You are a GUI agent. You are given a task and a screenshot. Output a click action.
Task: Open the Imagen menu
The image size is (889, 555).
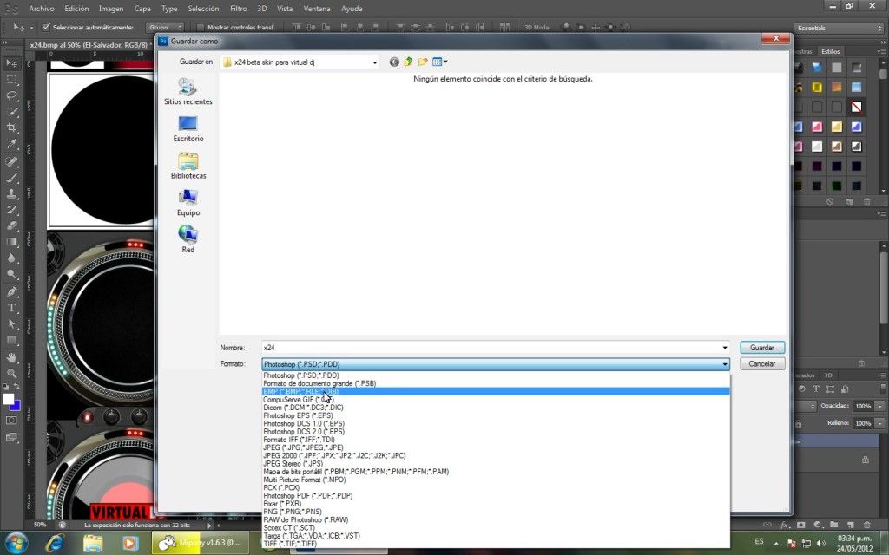coord(111,9)
